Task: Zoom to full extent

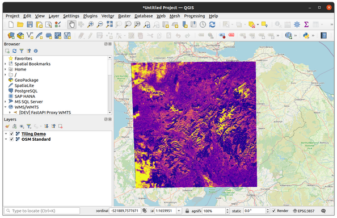Action: (x=109, y=24)
